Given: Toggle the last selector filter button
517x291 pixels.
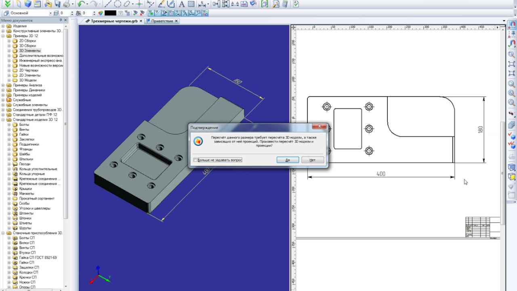Looking at the screenshot, I should [x=205, y=13].
